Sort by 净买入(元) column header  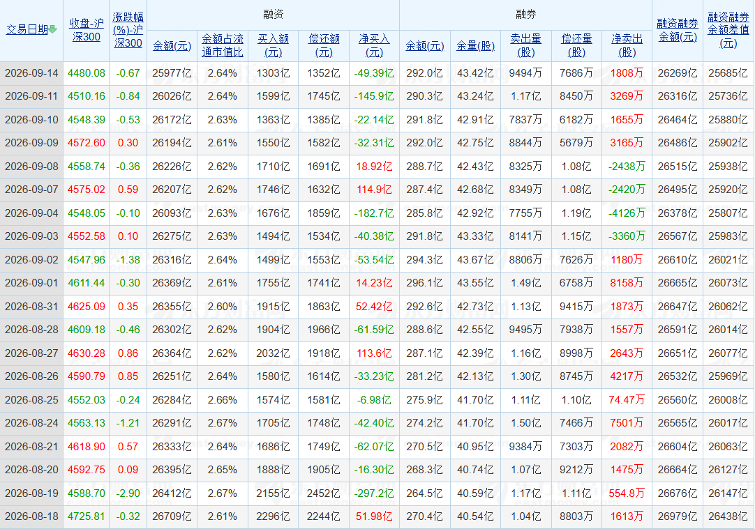click(x=374, y=46)
